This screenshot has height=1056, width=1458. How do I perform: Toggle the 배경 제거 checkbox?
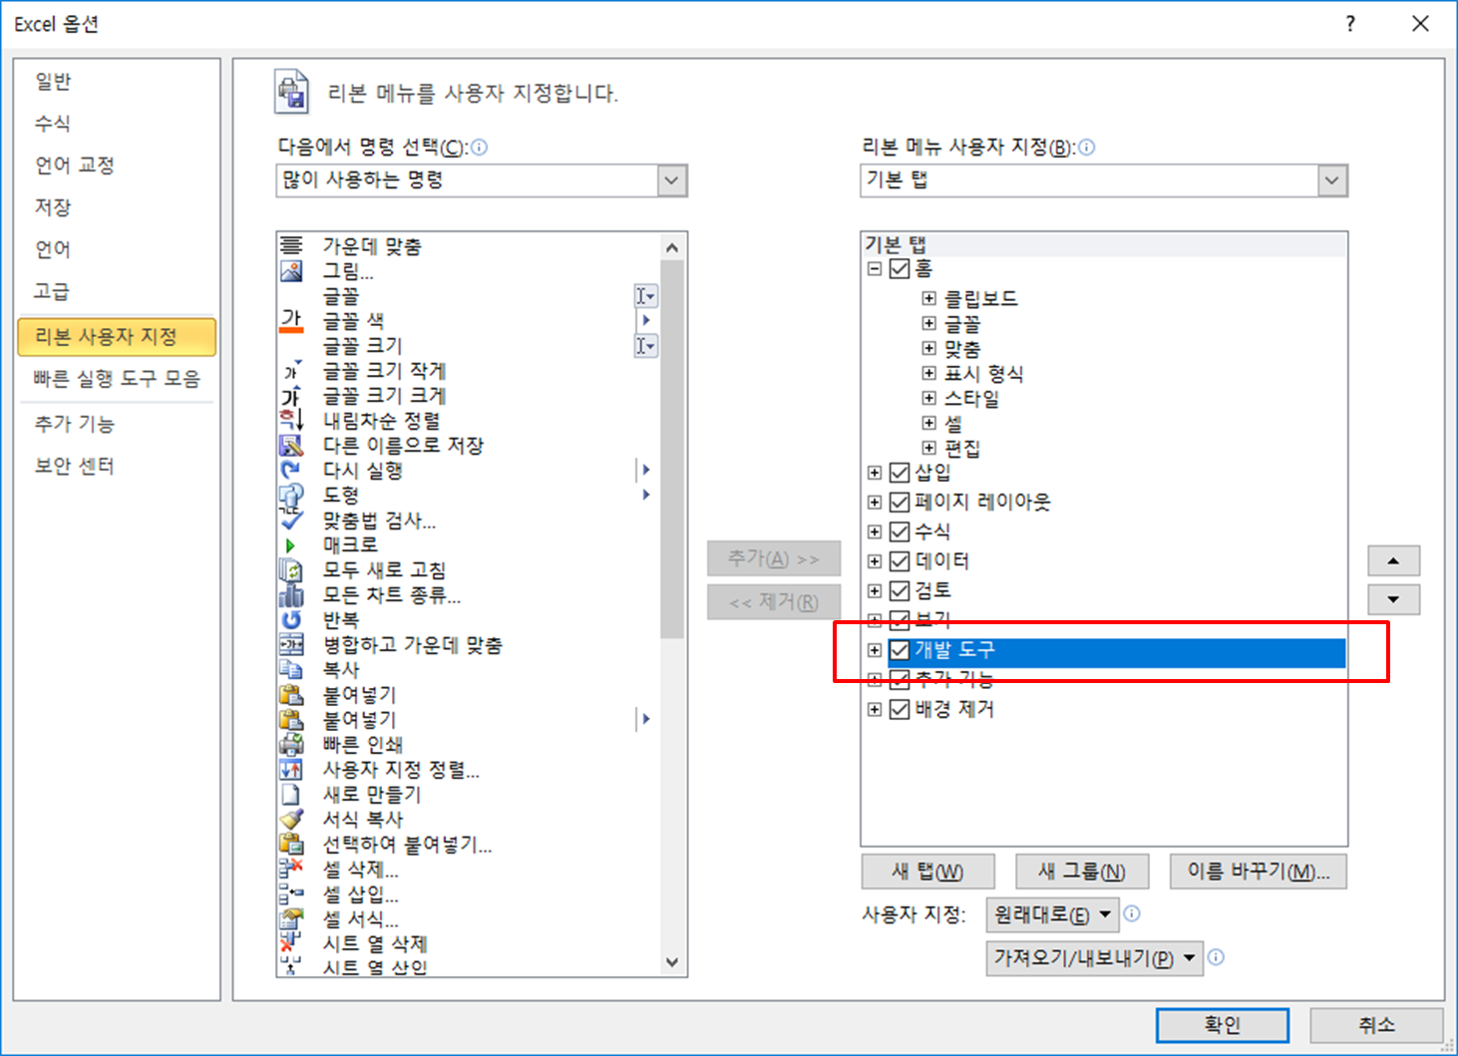(x=900, y=709)
